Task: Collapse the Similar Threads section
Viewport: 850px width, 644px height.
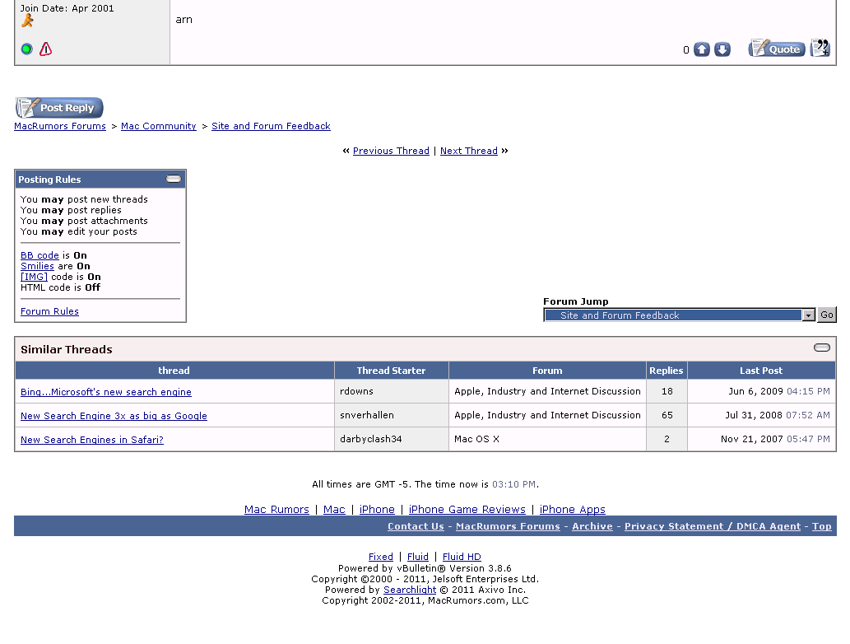Action: coord(822,348)
